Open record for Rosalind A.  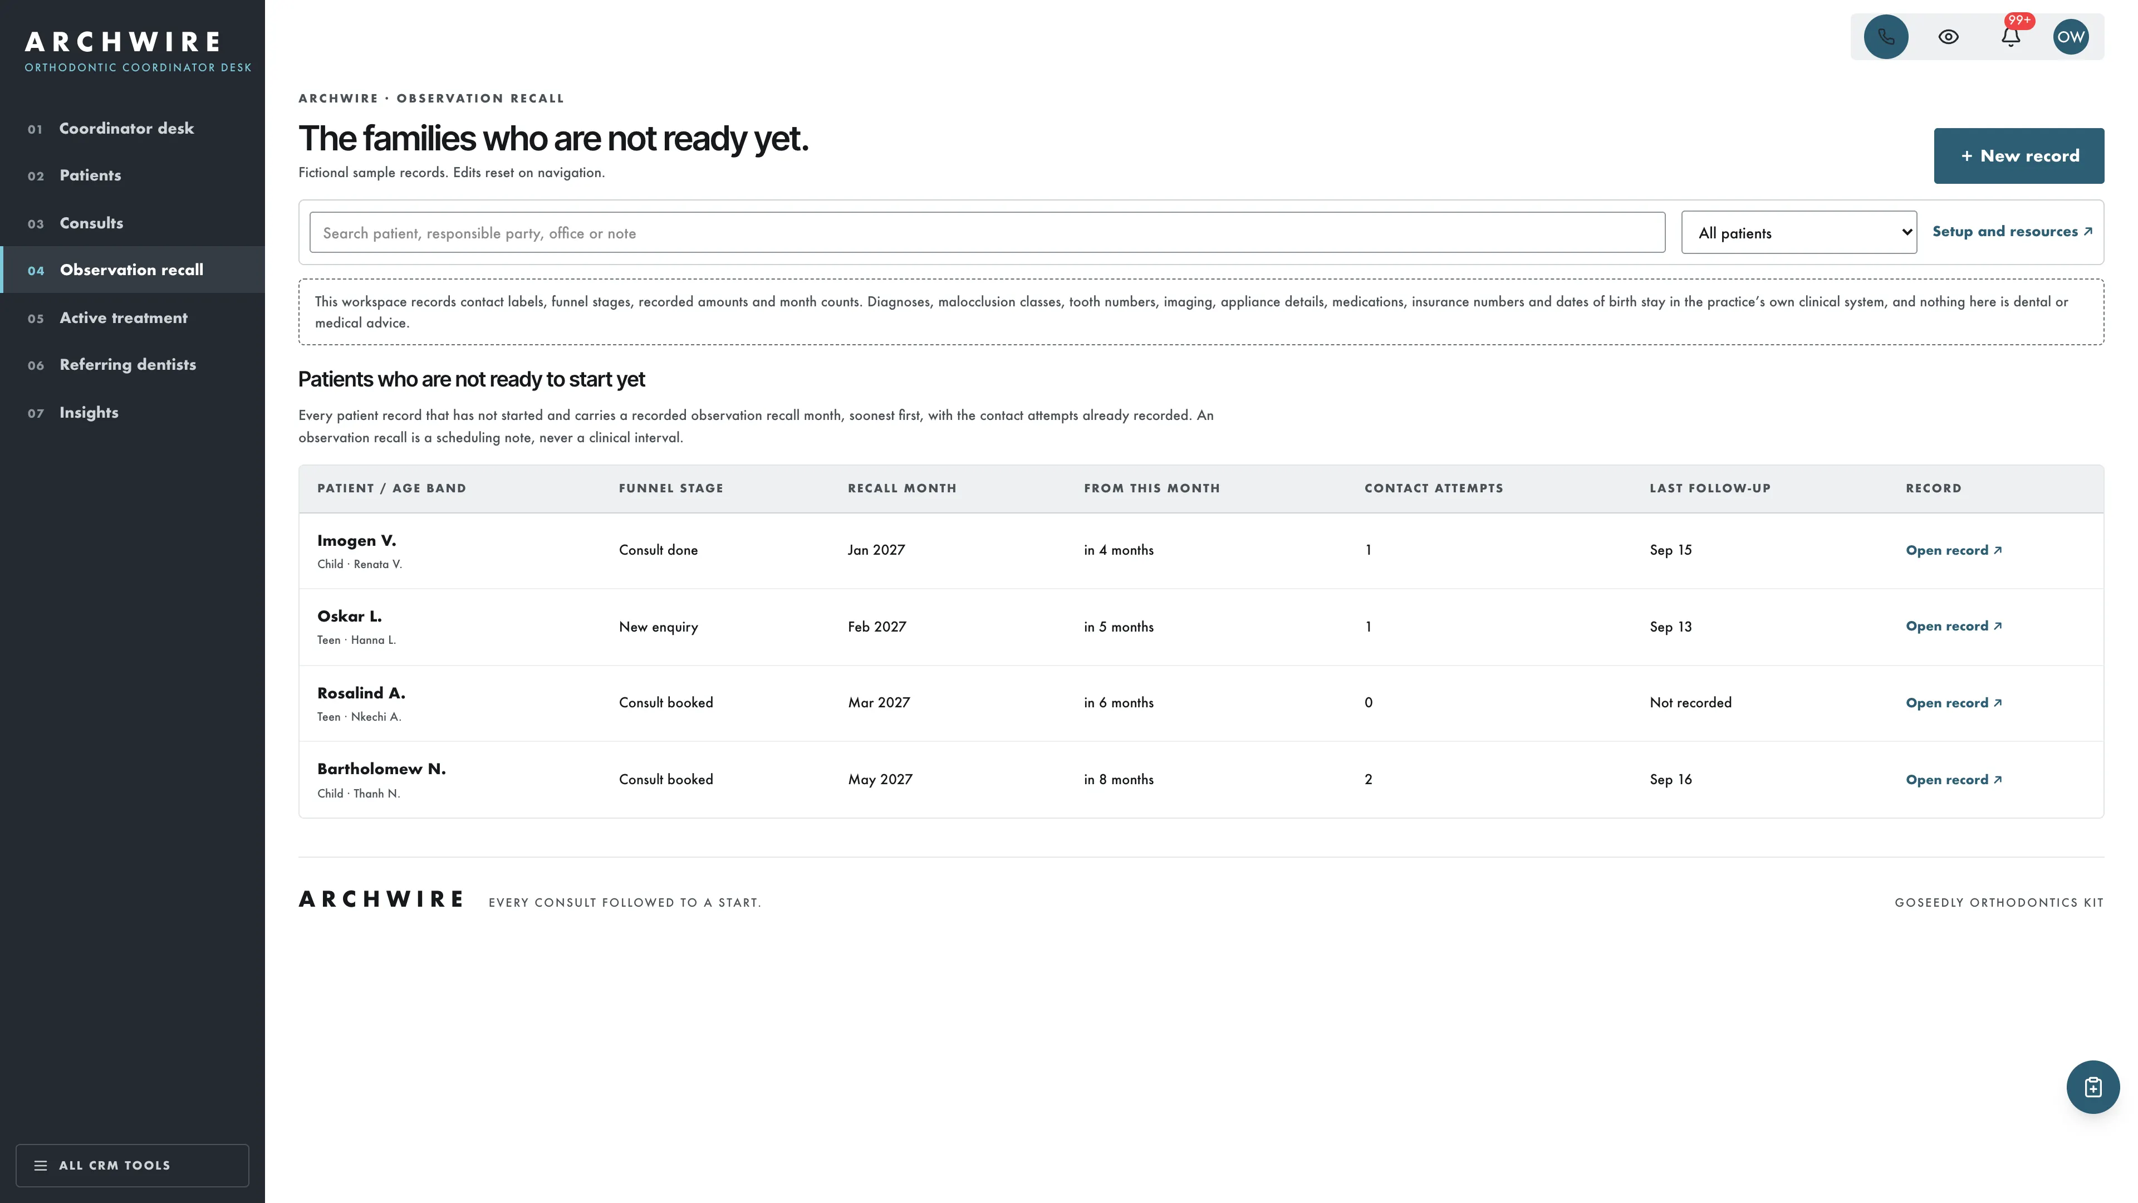[1954, 702]
